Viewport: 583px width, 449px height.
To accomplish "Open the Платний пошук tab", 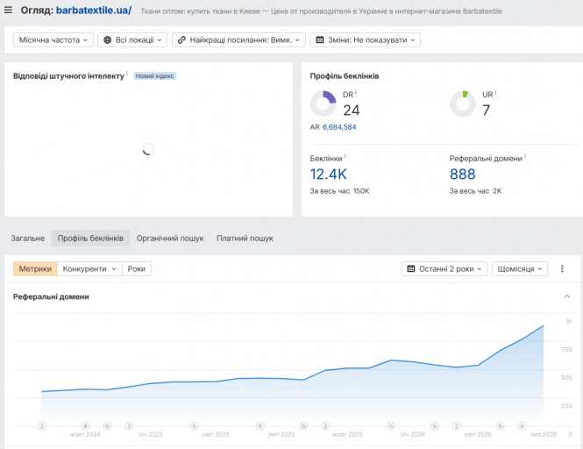I will 245,238.
